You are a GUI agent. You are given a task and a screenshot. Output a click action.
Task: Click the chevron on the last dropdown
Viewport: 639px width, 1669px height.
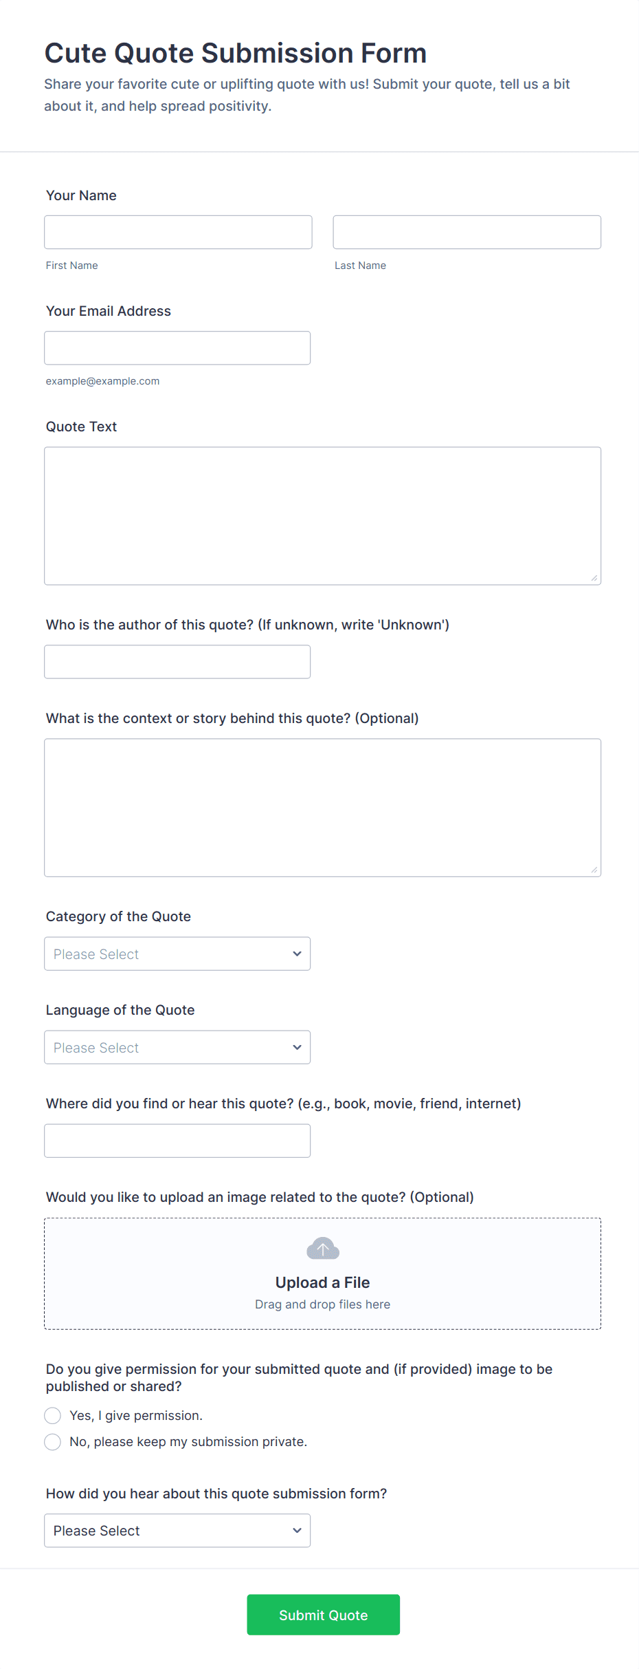[x=297, y=1530]
